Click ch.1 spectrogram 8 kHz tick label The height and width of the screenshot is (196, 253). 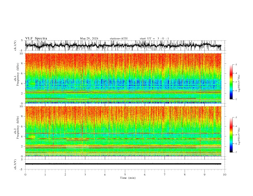coord(22,63)
